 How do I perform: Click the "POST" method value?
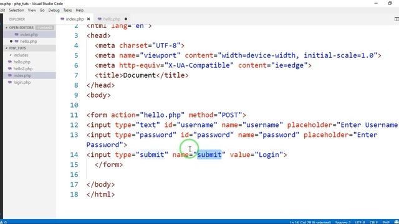click(230, 115)
